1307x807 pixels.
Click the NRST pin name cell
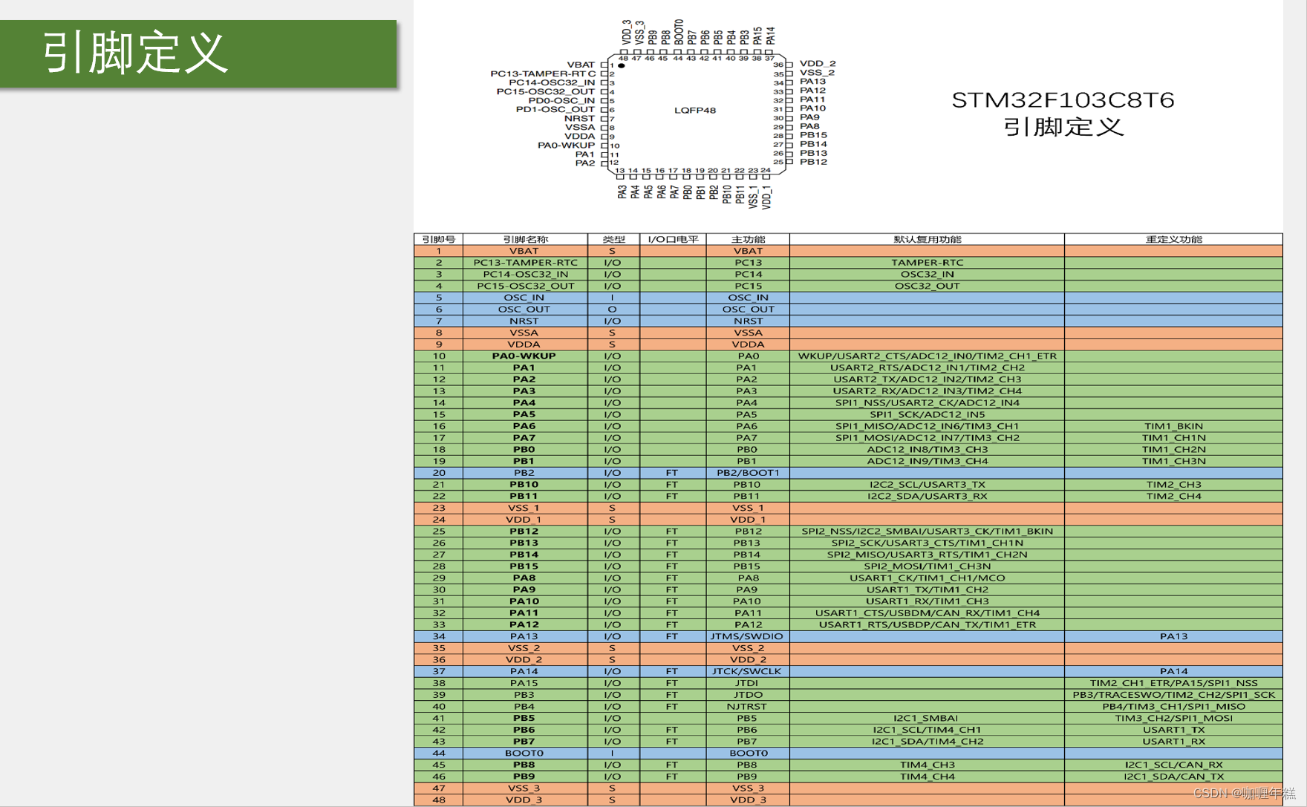(x=525, y=321)
